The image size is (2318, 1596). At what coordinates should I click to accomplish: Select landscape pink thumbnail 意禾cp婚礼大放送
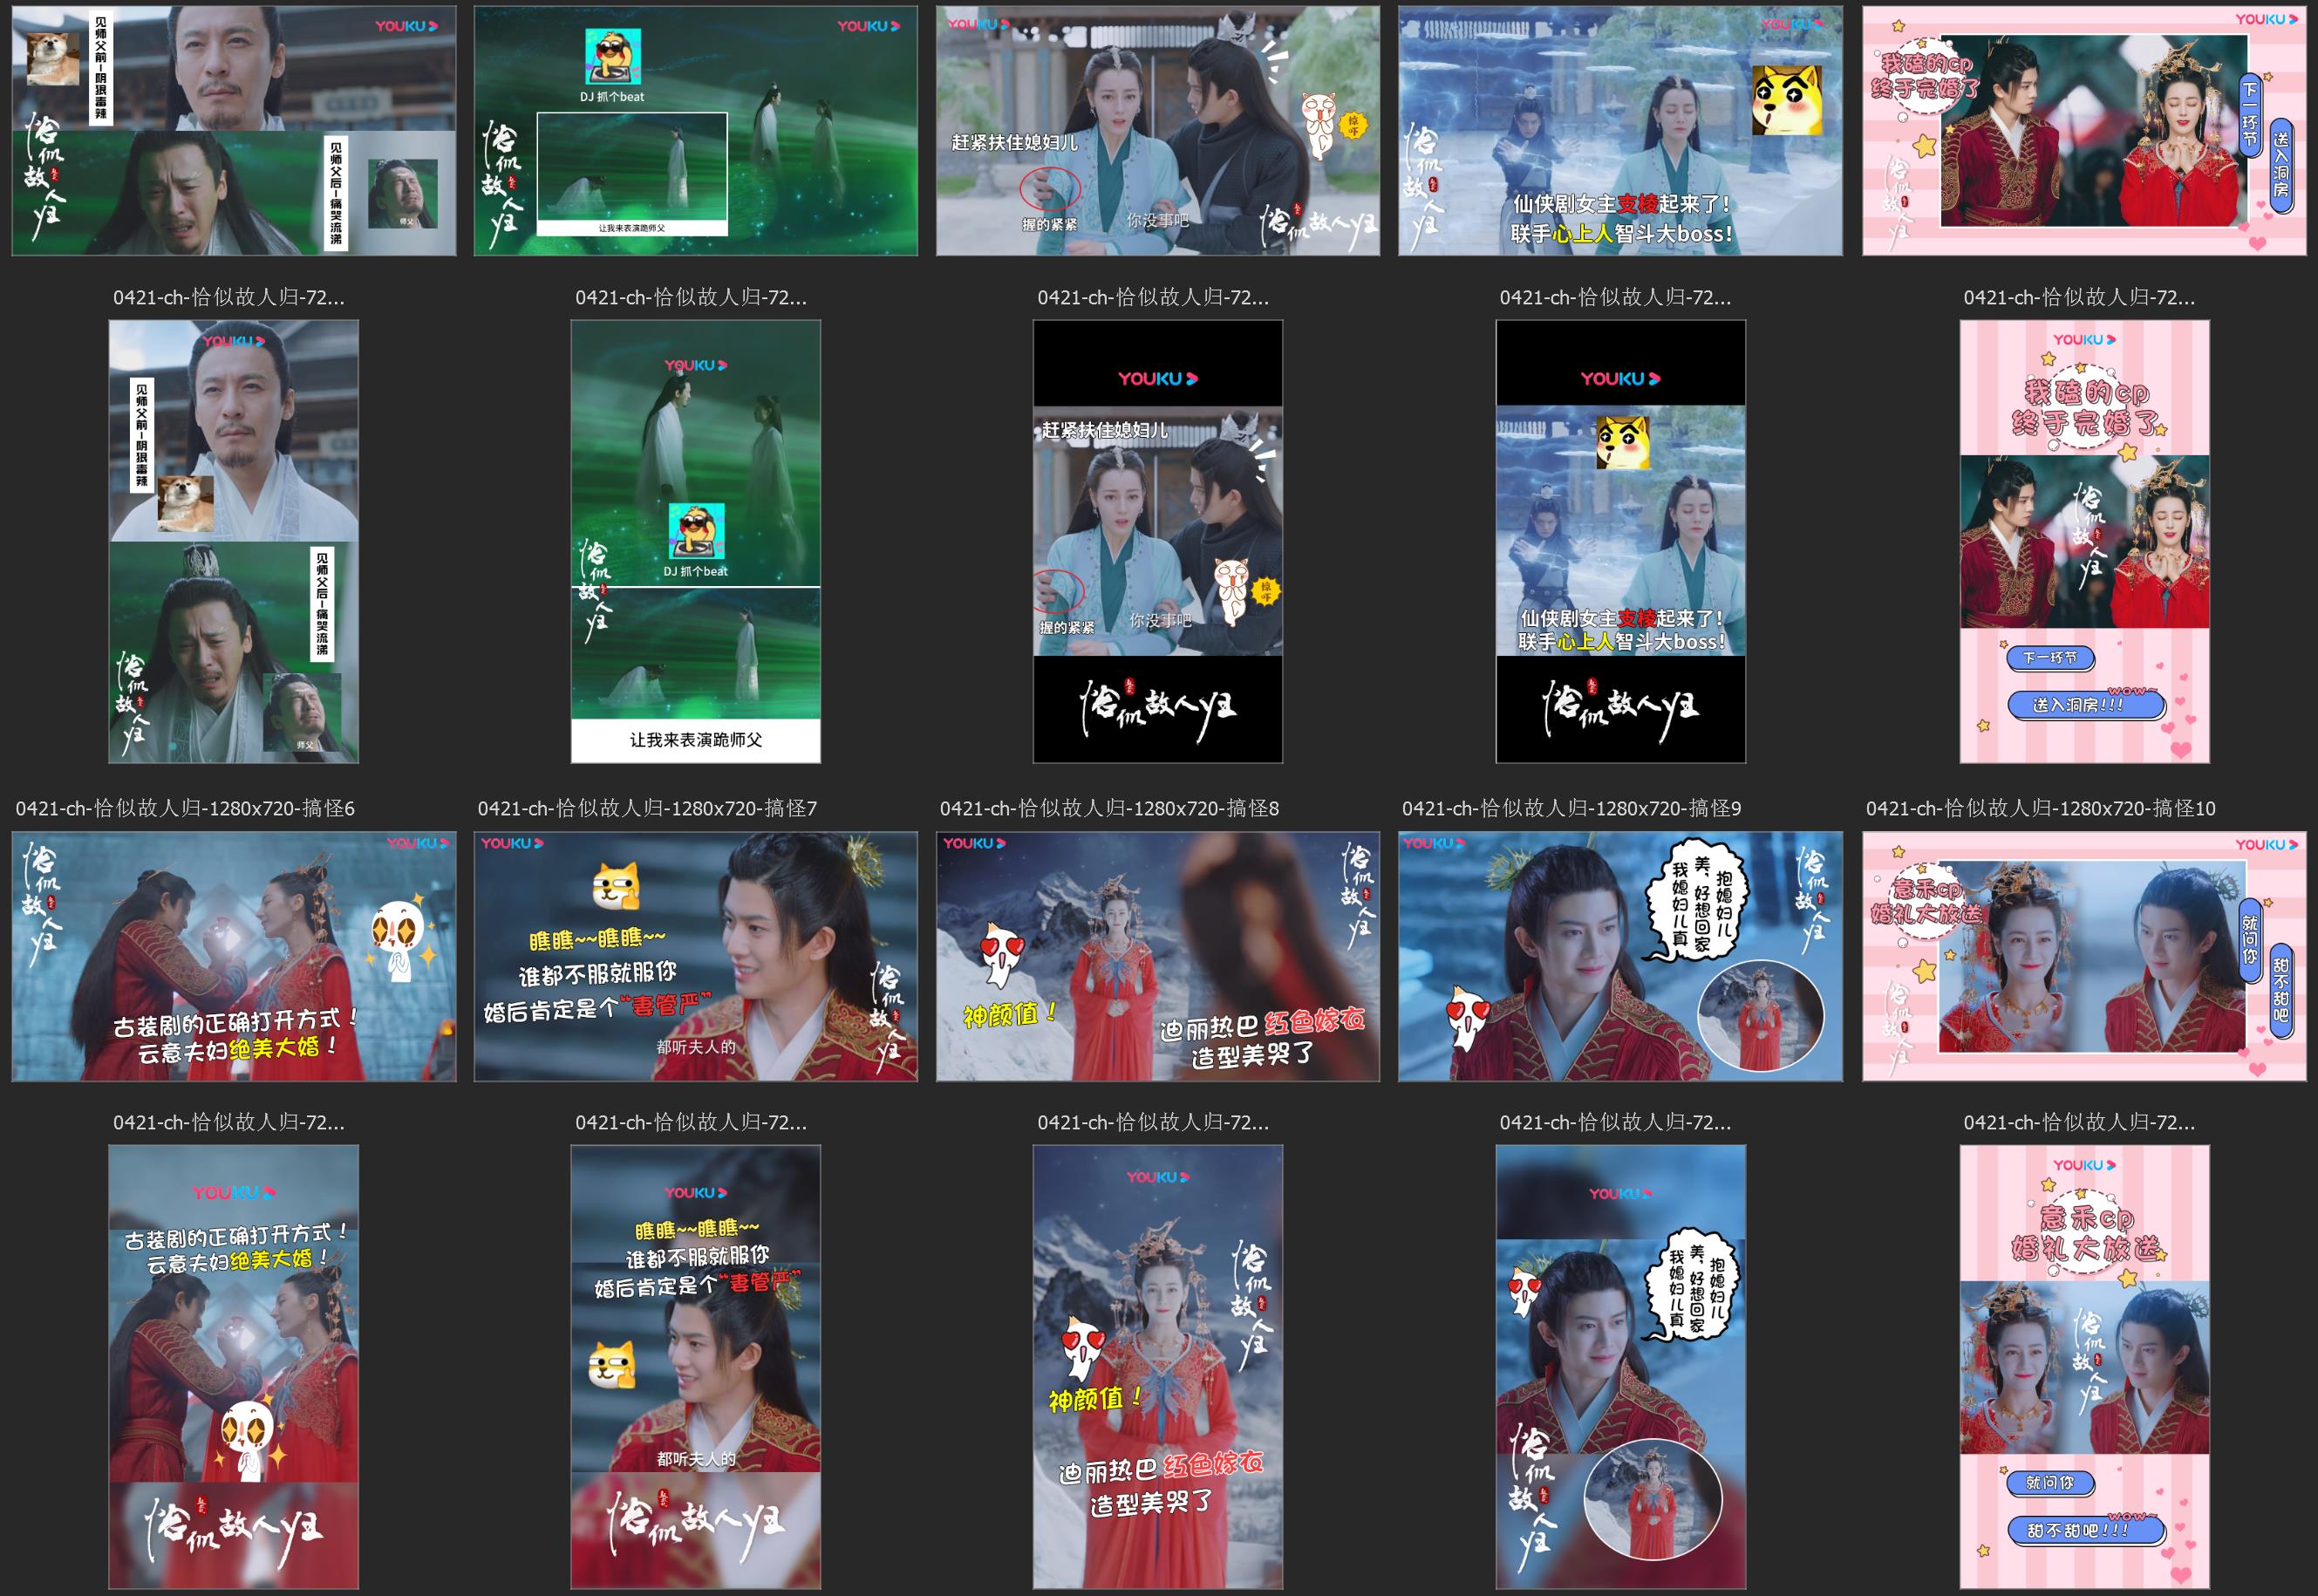(x=2084, y=956)
